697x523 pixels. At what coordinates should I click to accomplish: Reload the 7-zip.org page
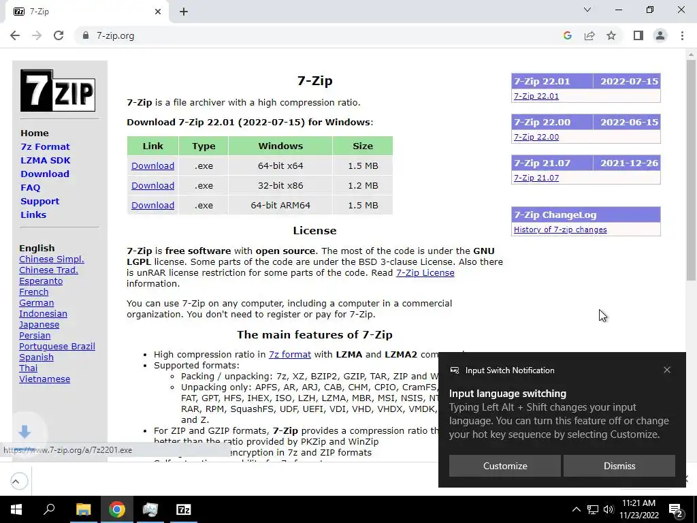coord(59,35)
